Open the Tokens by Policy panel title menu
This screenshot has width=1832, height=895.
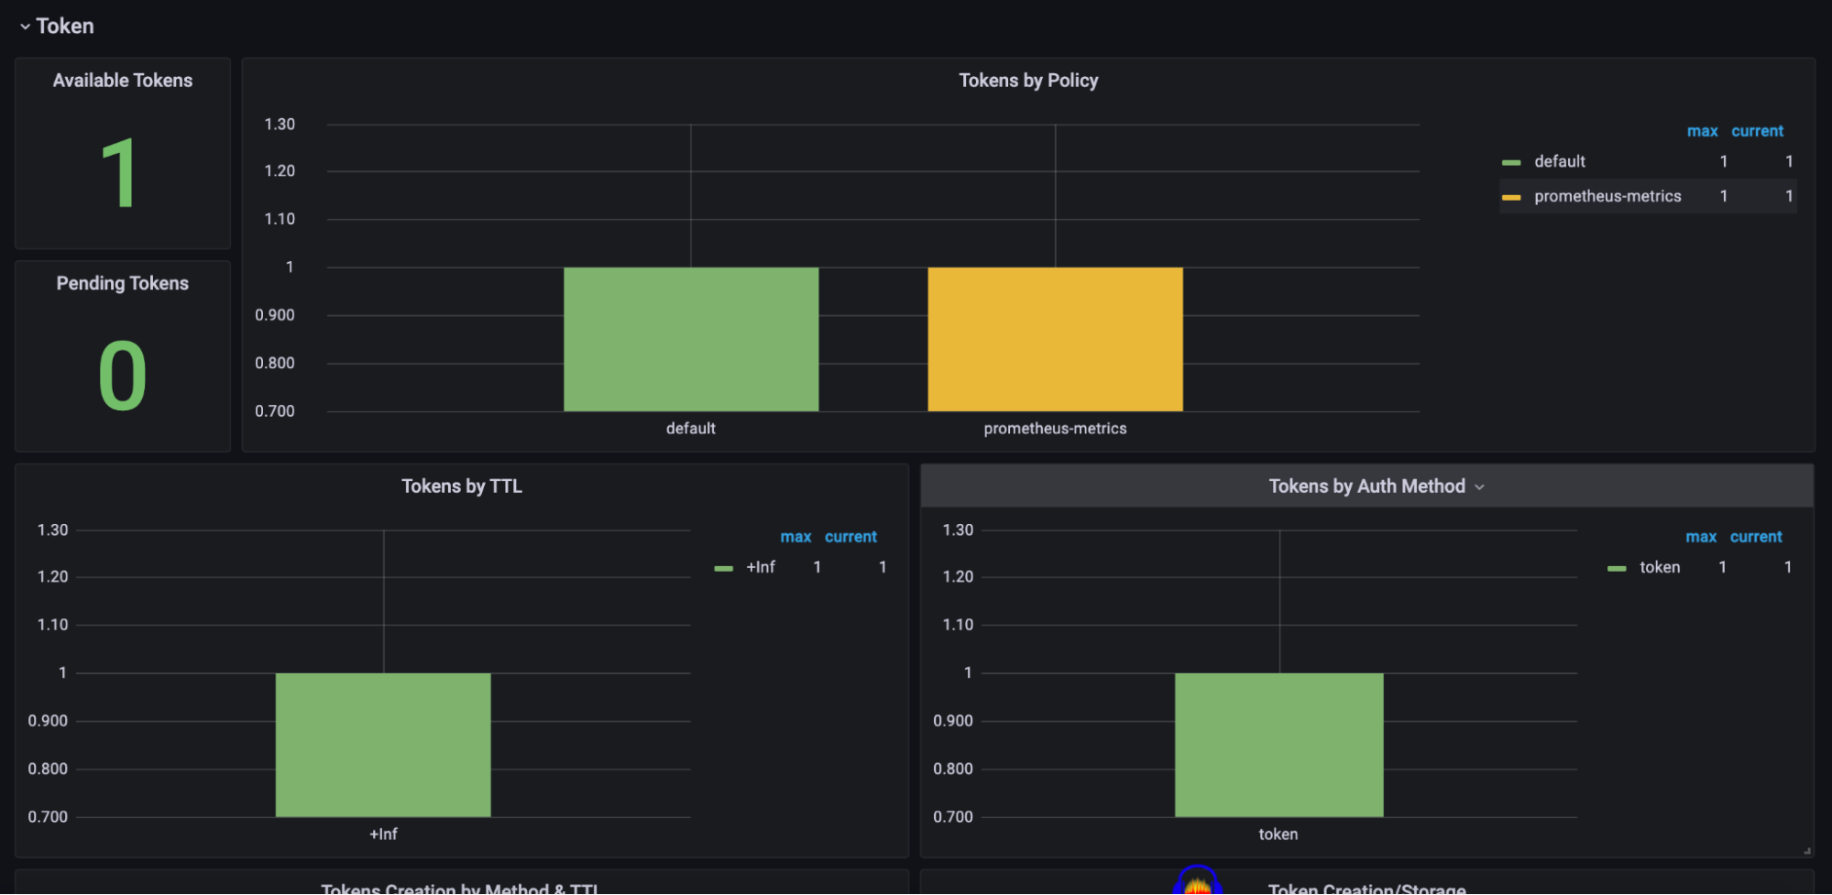click(1027, 81)
